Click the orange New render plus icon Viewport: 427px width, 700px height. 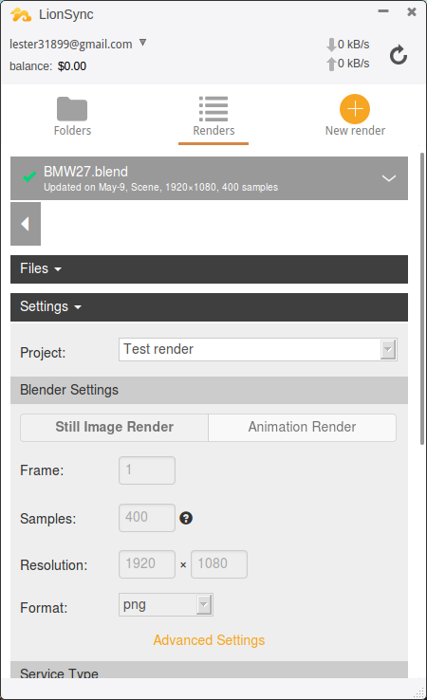[355, 109]
